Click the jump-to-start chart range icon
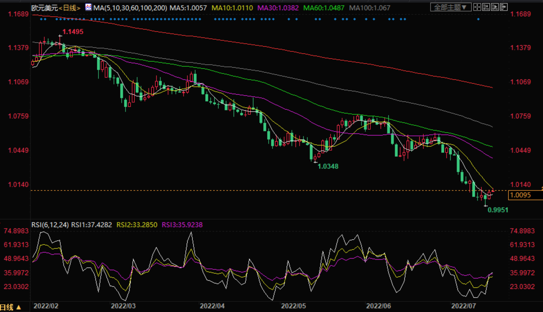Screen dimensions: 543x312 coord(486,7)
